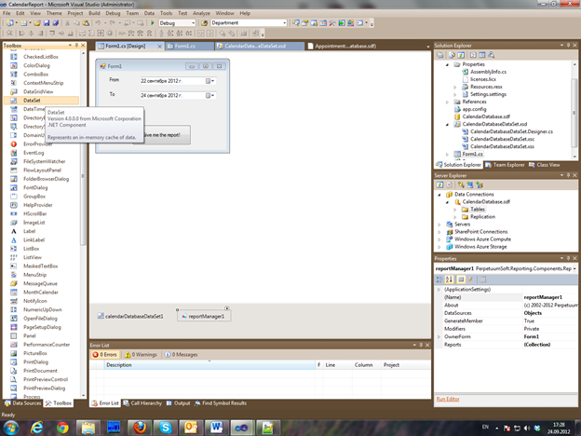Sort Error List by Project column
This screenshot has height=436, width=581.
pos(406,365)
